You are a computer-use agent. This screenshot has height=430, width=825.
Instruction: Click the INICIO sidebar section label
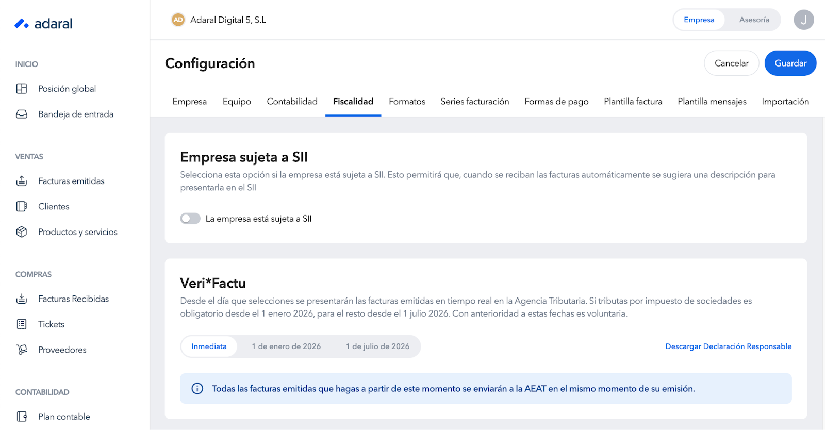click(x=27, y=64)
